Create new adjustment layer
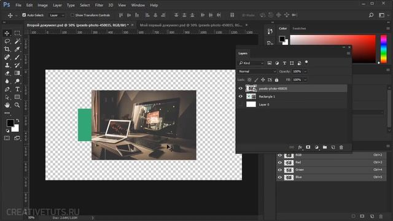 click(x=317, y=147)
